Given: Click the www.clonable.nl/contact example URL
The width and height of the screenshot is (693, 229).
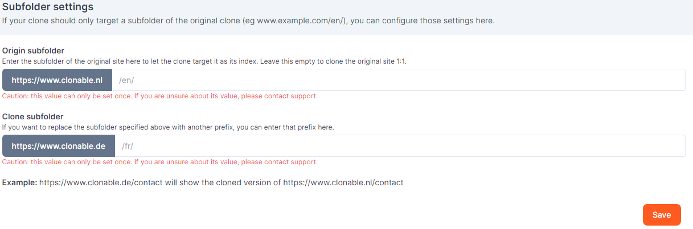Looking at the screenshot, I should [343, 183].
